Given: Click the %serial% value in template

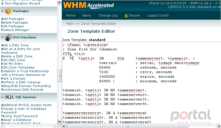Looking at the screenshot, I should coord(108,63).
